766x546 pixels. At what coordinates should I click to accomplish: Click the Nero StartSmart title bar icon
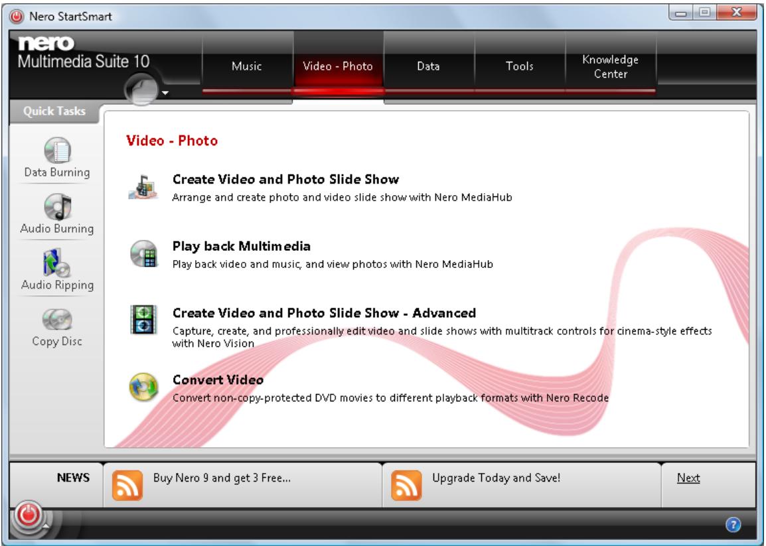pyautogui.click(x=17, y=17)
